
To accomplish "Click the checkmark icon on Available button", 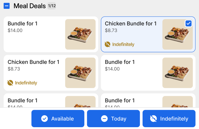I will (44, 119).
